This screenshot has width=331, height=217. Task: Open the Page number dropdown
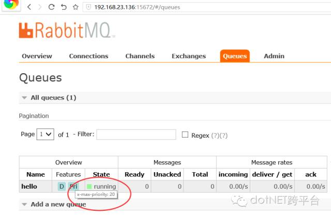pyautogui.click(x=46, y=135)
